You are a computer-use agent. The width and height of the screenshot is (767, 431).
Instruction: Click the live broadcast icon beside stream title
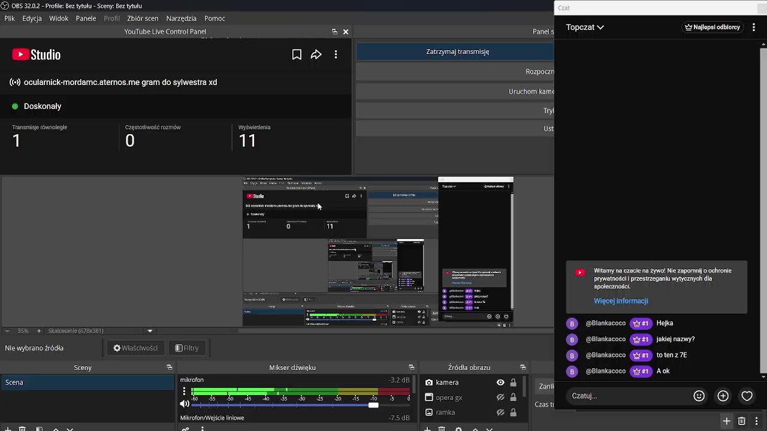tap(15, 83)
